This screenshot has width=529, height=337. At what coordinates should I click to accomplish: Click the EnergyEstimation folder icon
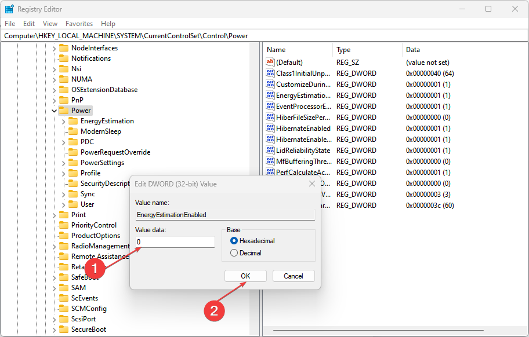pos(73,121)
